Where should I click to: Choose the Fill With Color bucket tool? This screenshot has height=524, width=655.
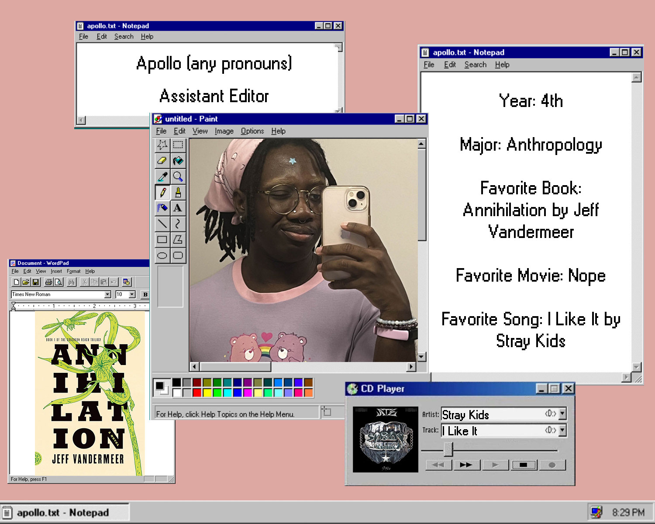(x=178, y=161)
